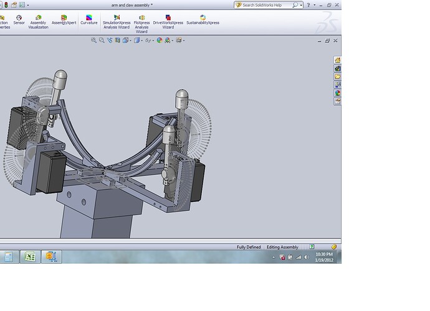Click the volume speaker tray icon
Screen dimensions: 430x311
[307, 257]
